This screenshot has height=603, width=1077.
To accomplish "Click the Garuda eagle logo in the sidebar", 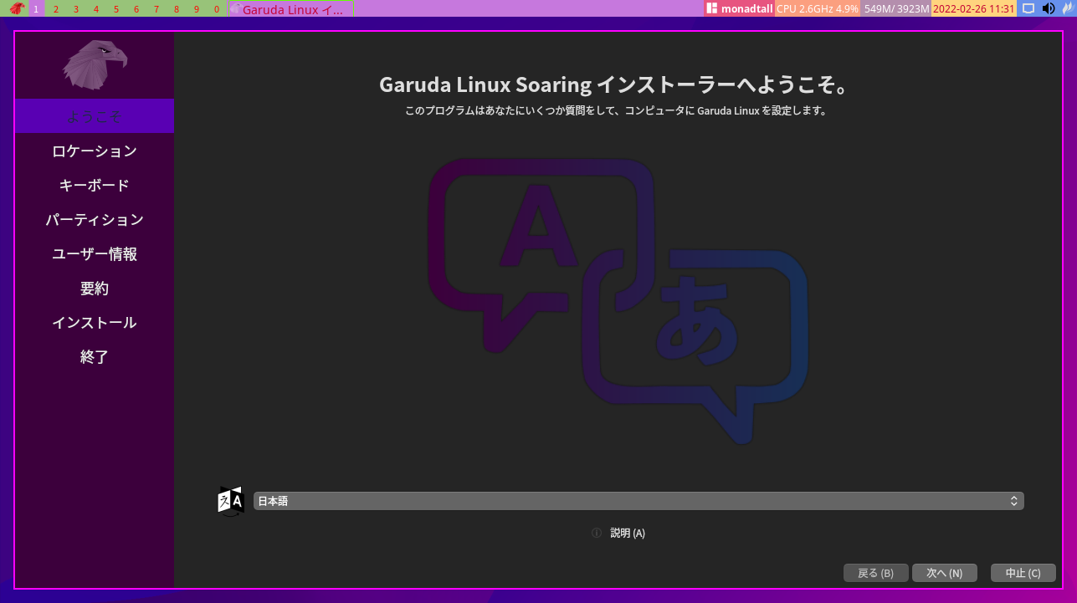I will (x=95, y=64).
